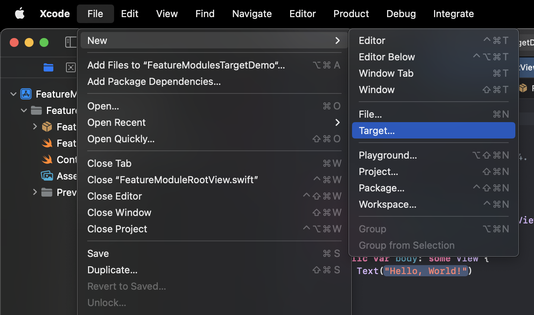Click the Xcode project blueprint icon
This screenshot has width=534, height=315.
(26, 94)
